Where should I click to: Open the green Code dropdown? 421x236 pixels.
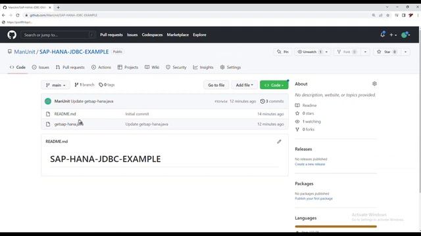(274, 85)
